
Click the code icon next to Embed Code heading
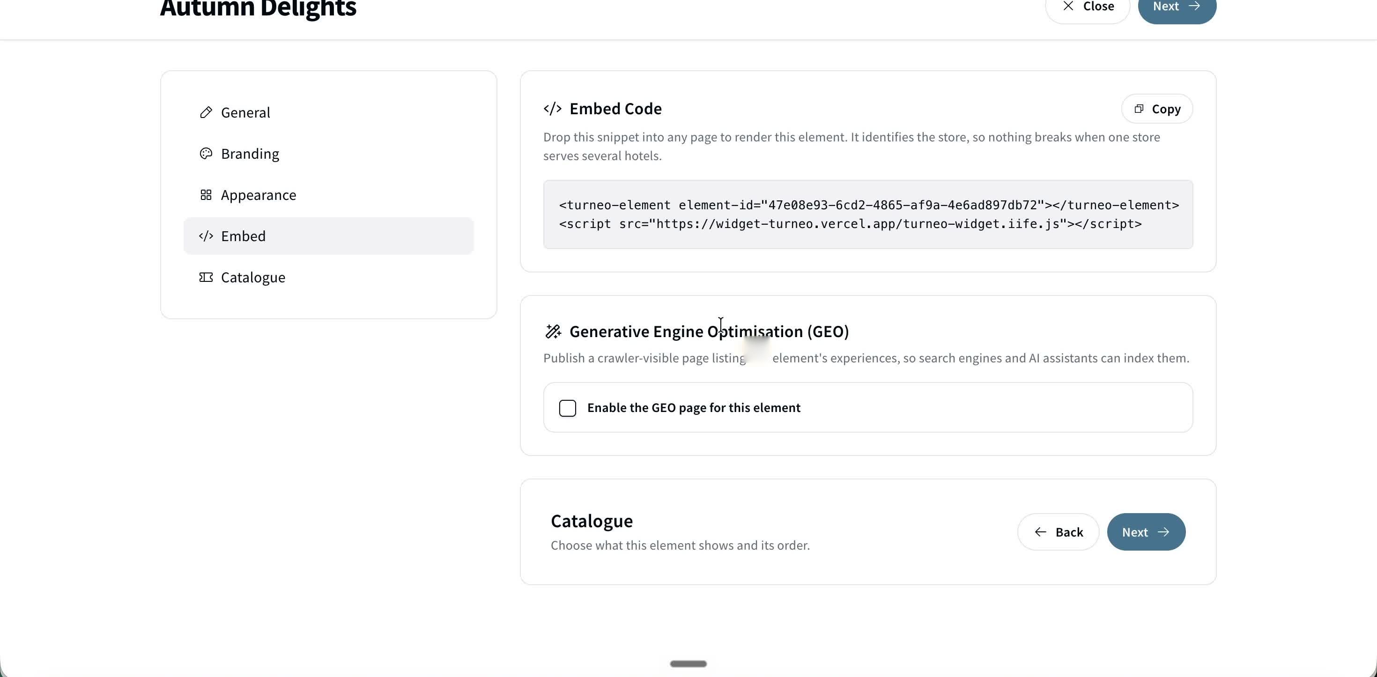[x=552, y=109]
